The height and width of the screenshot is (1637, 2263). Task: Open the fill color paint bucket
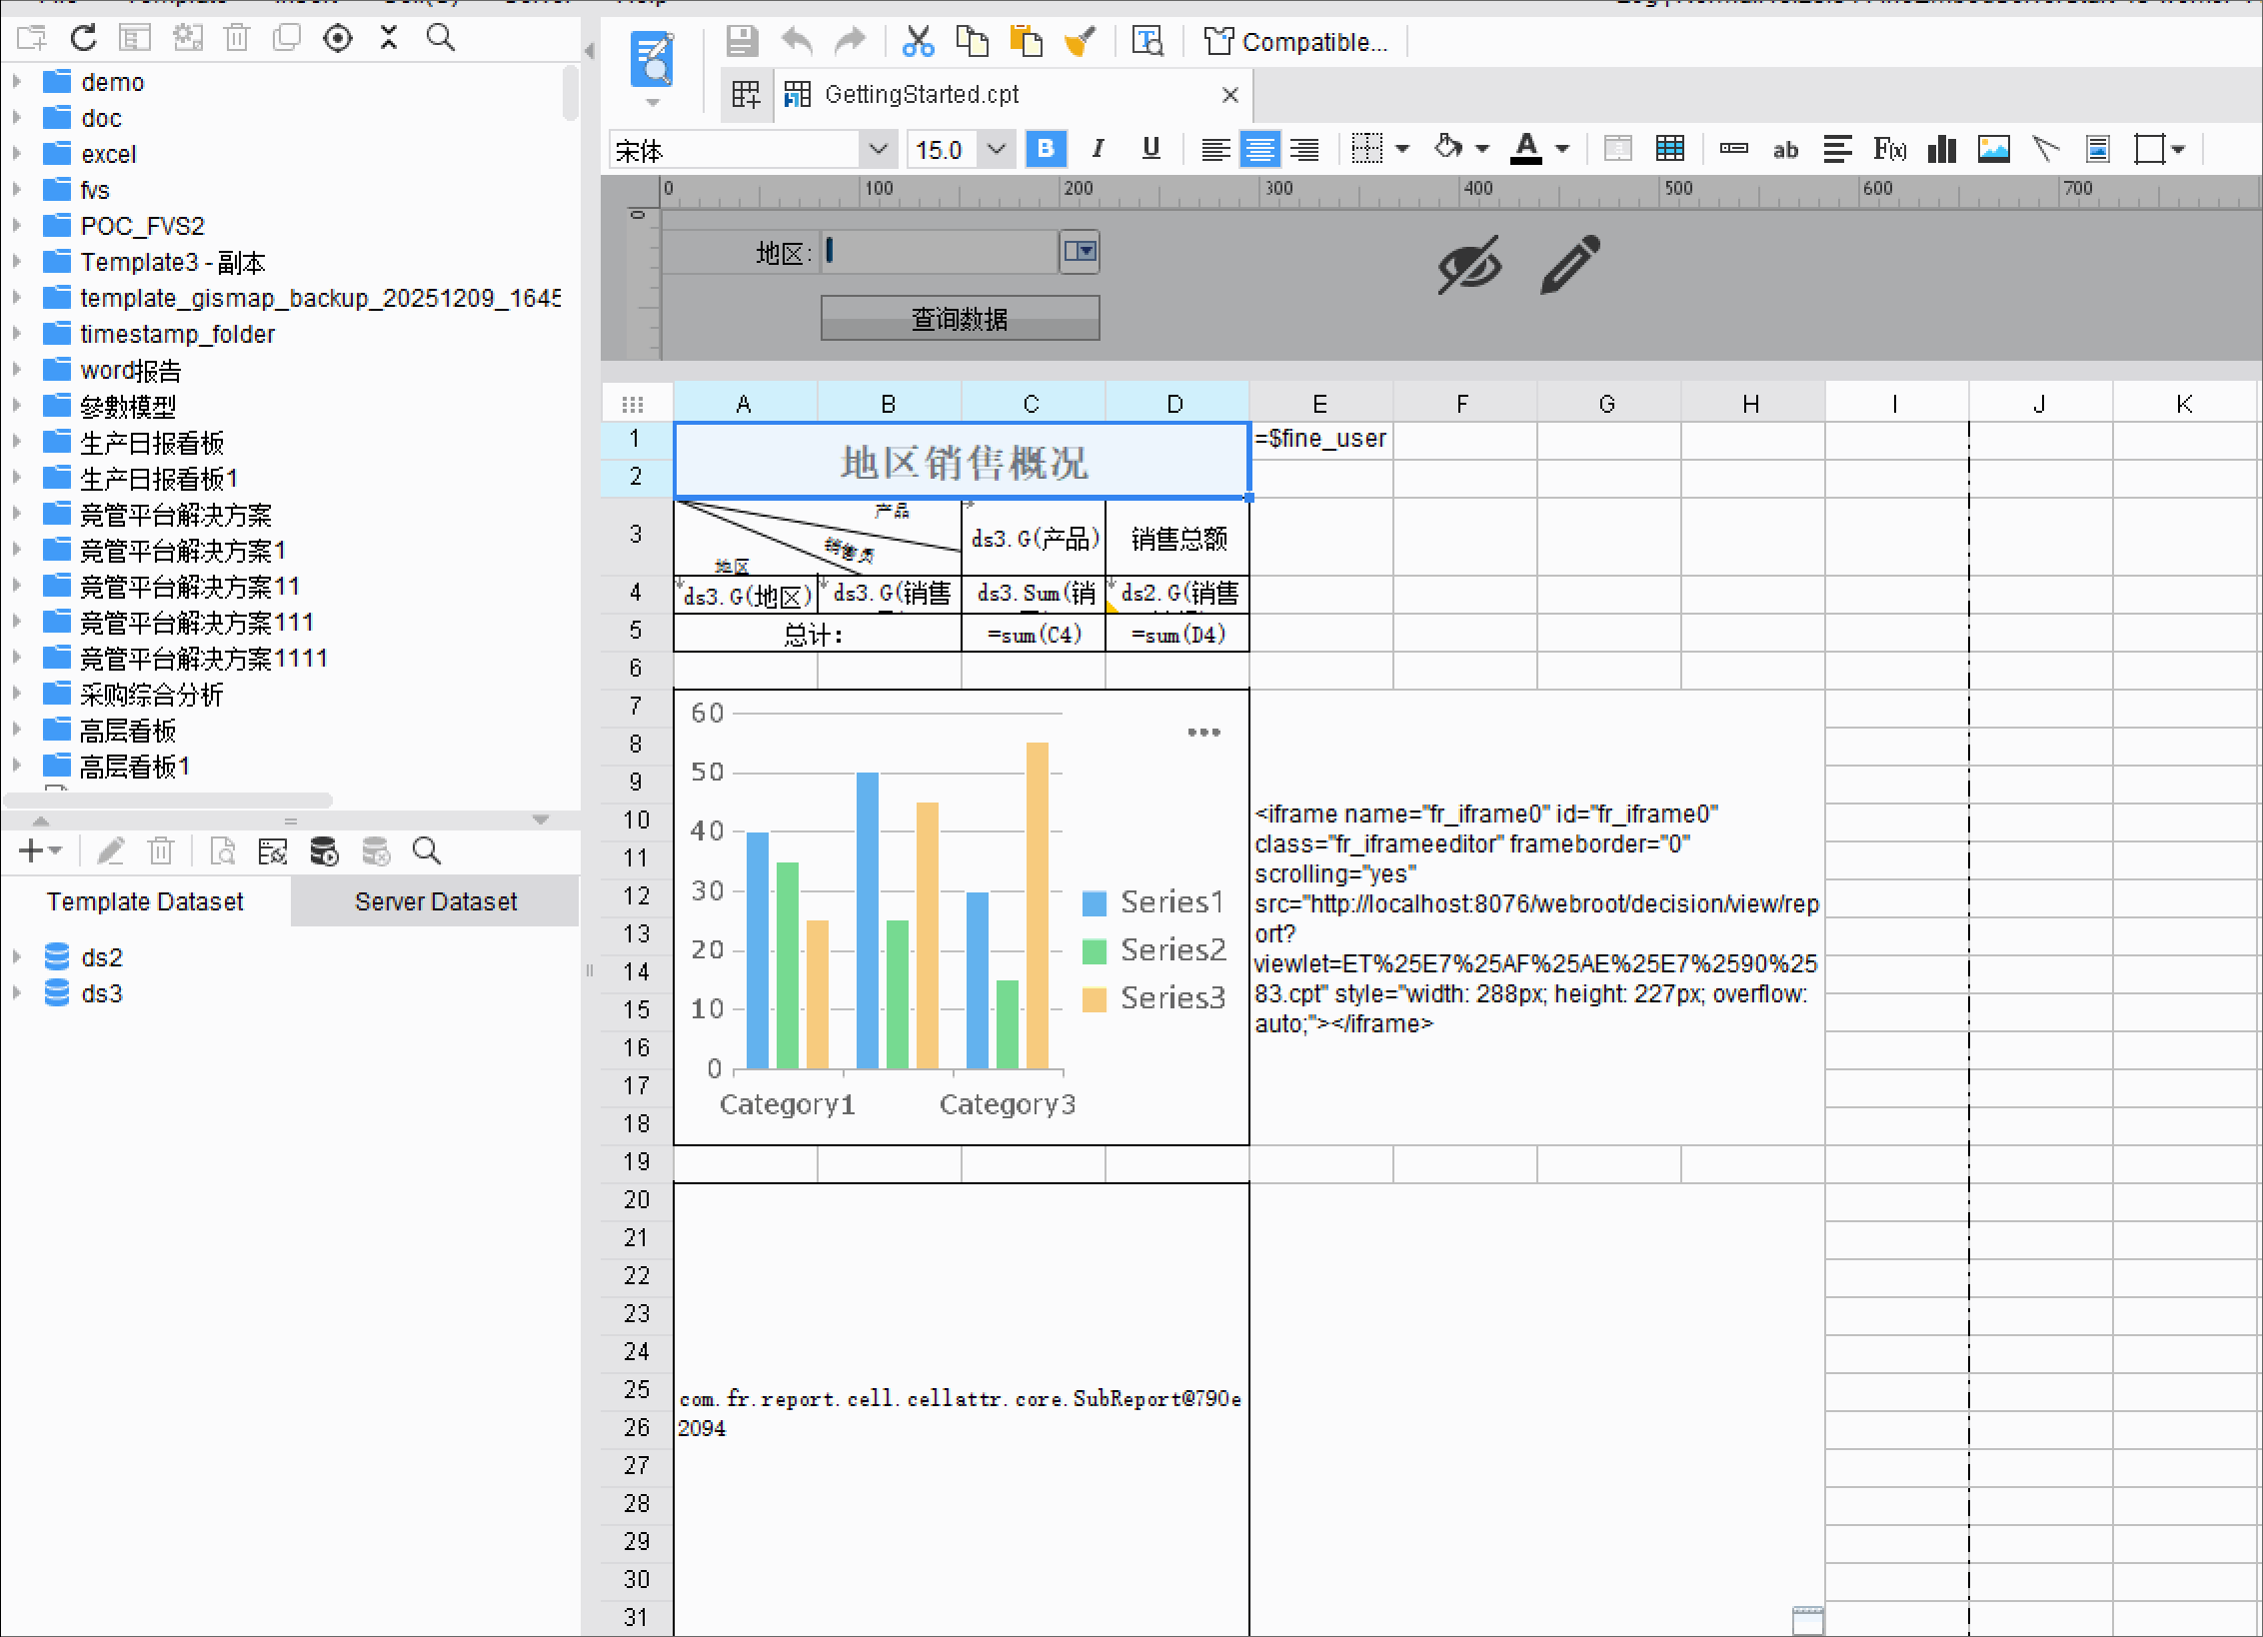pos(1449,148)
